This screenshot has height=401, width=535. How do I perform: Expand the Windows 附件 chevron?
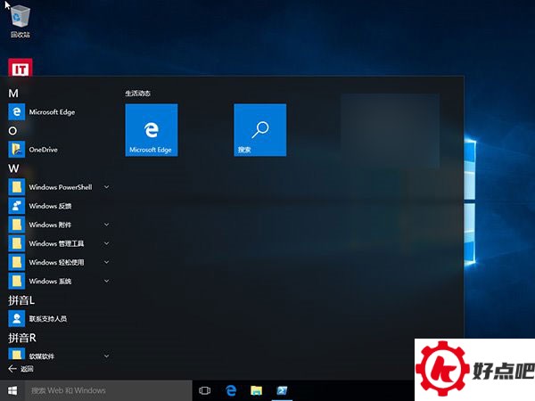coord(106,225)
